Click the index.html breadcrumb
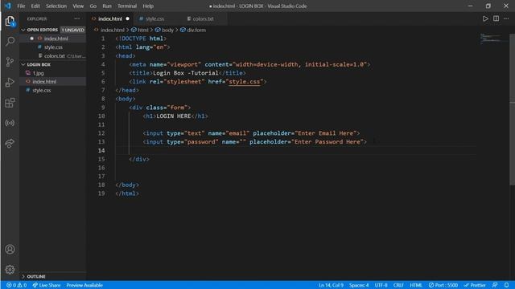The image size is (515, 289). 109,30
